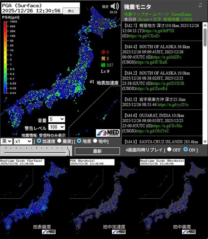
Task: Click the speaker sound icon
Action: click(115, 6)
